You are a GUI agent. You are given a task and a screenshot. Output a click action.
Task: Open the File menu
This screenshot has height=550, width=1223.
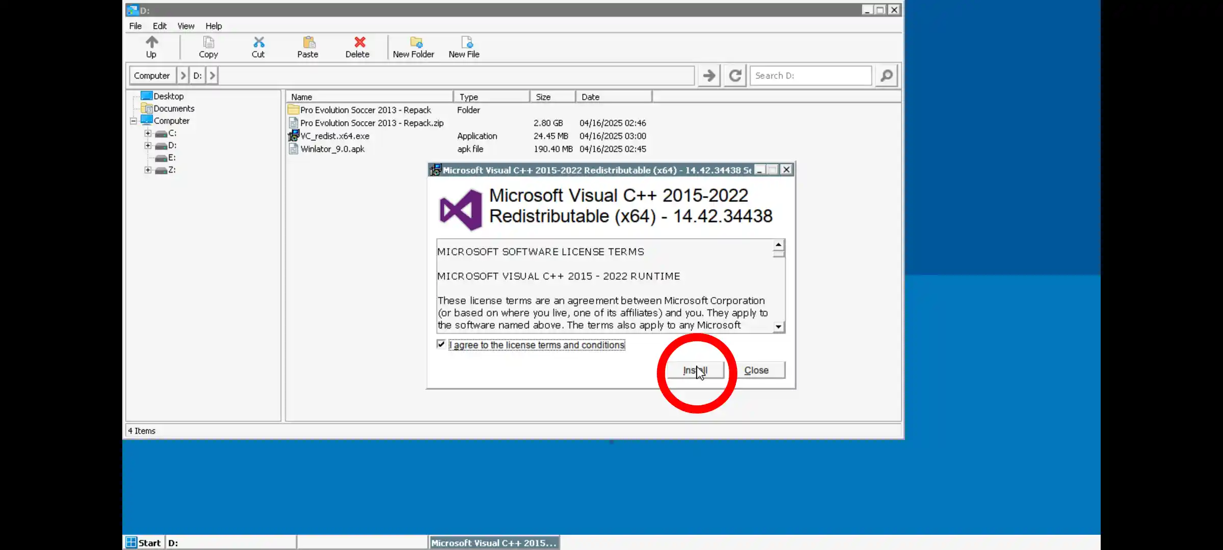pos(135,26)
